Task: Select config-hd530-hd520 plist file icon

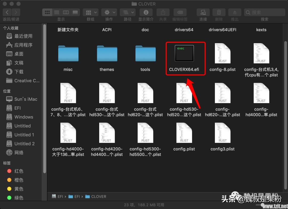Action: tap(184, 93)
